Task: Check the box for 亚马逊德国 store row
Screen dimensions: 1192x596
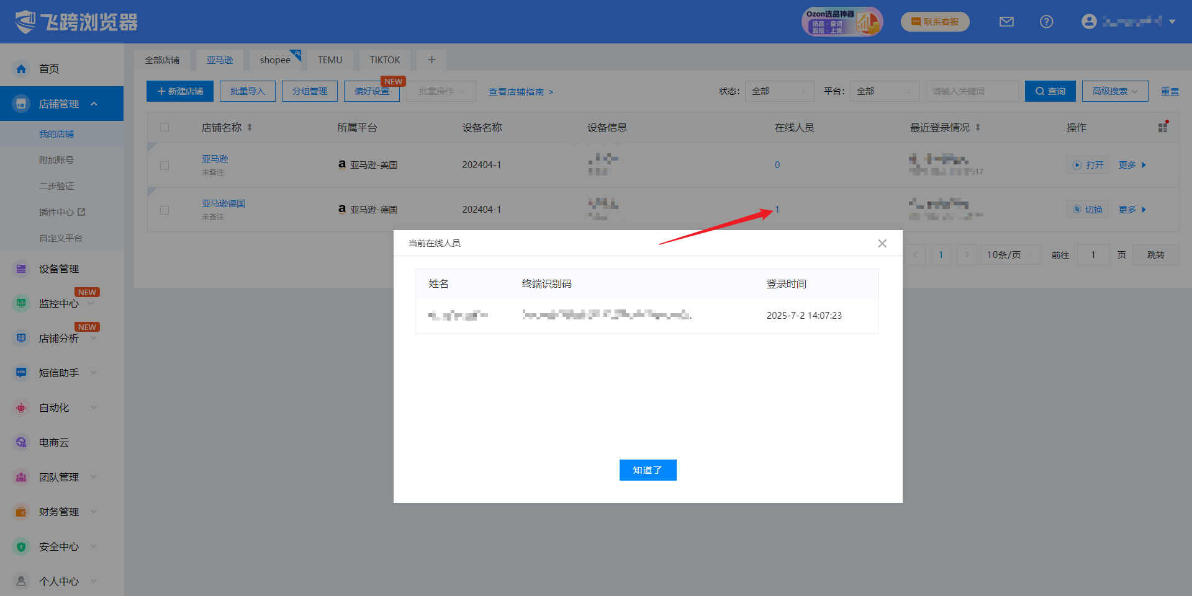Action: 165,210
